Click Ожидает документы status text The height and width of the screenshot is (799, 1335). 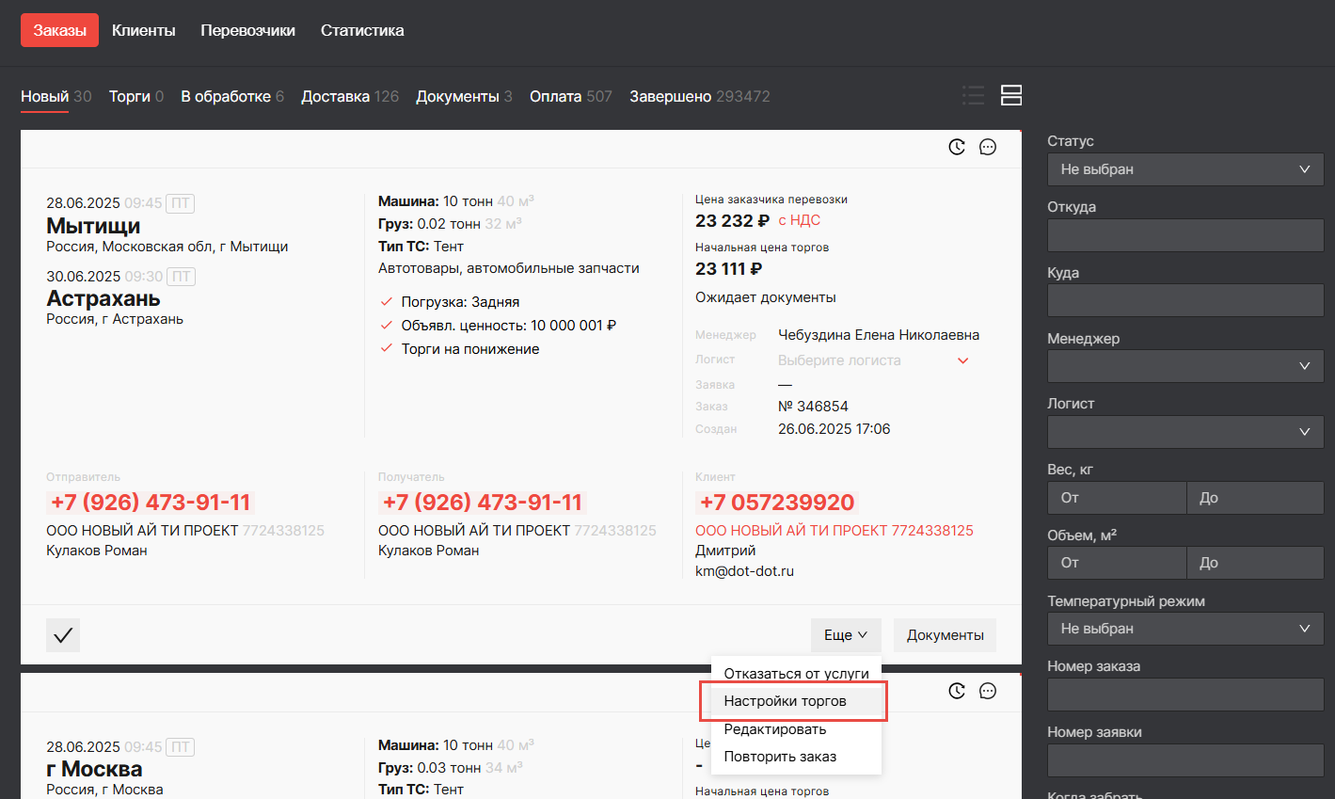pos(766,297)
